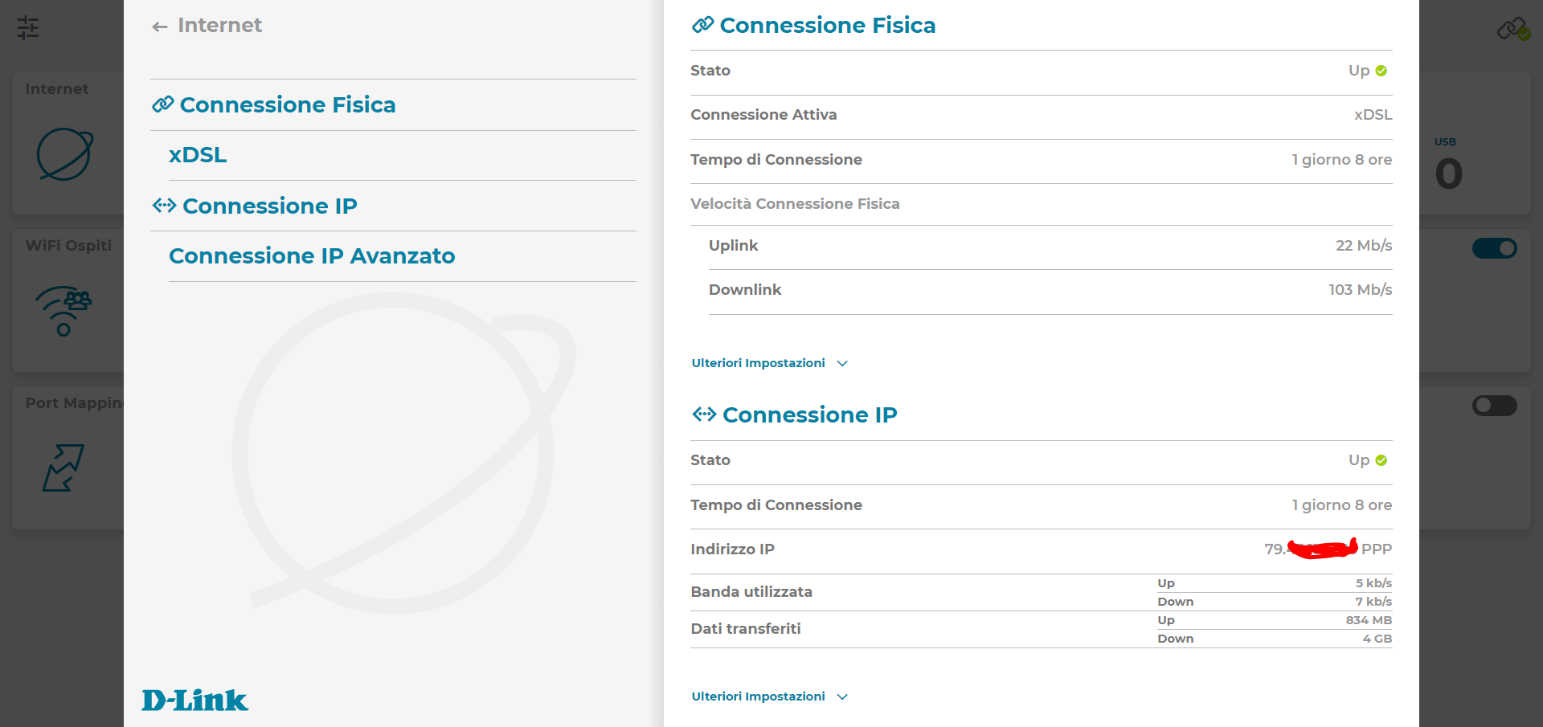Image resolution: width=1543 pixels, height=727 pixels.
Task: Turn off the enabled WiFi Ospiti toggle
Action: tap(1494, 248)
